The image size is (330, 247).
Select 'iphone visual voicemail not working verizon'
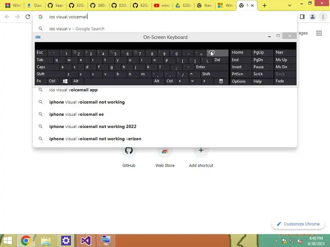pyautogui.click(x=165, y=139)
